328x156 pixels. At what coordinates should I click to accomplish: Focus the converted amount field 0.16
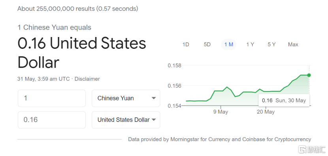coord(52,120)
